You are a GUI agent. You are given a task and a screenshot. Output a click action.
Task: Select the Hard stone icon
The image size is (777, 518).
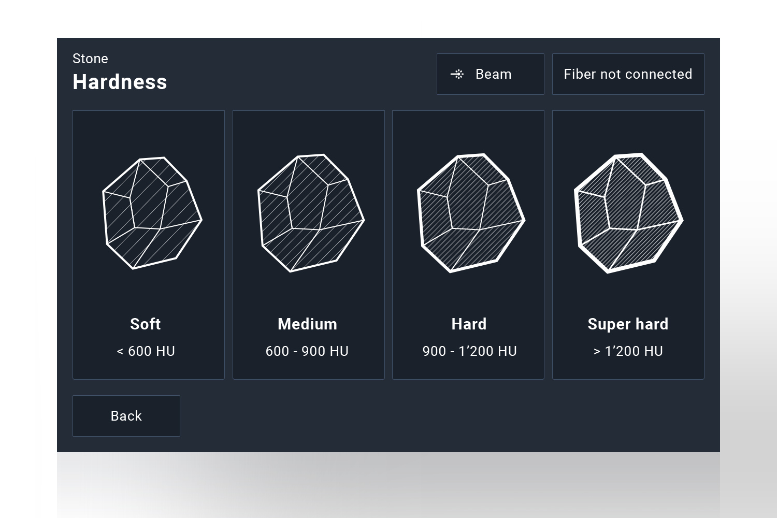pos(471,213)
